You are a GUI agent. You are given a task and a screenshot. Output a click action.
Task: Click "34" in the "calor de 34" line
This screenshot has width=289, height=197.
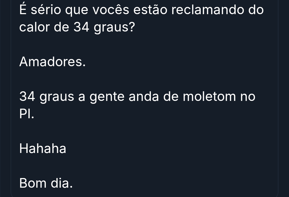pos(81,27)
